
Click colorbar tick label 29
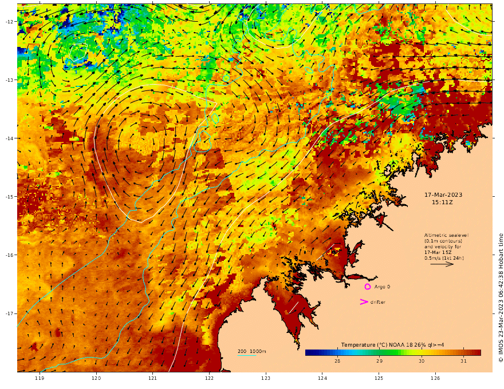pos(379,361)
